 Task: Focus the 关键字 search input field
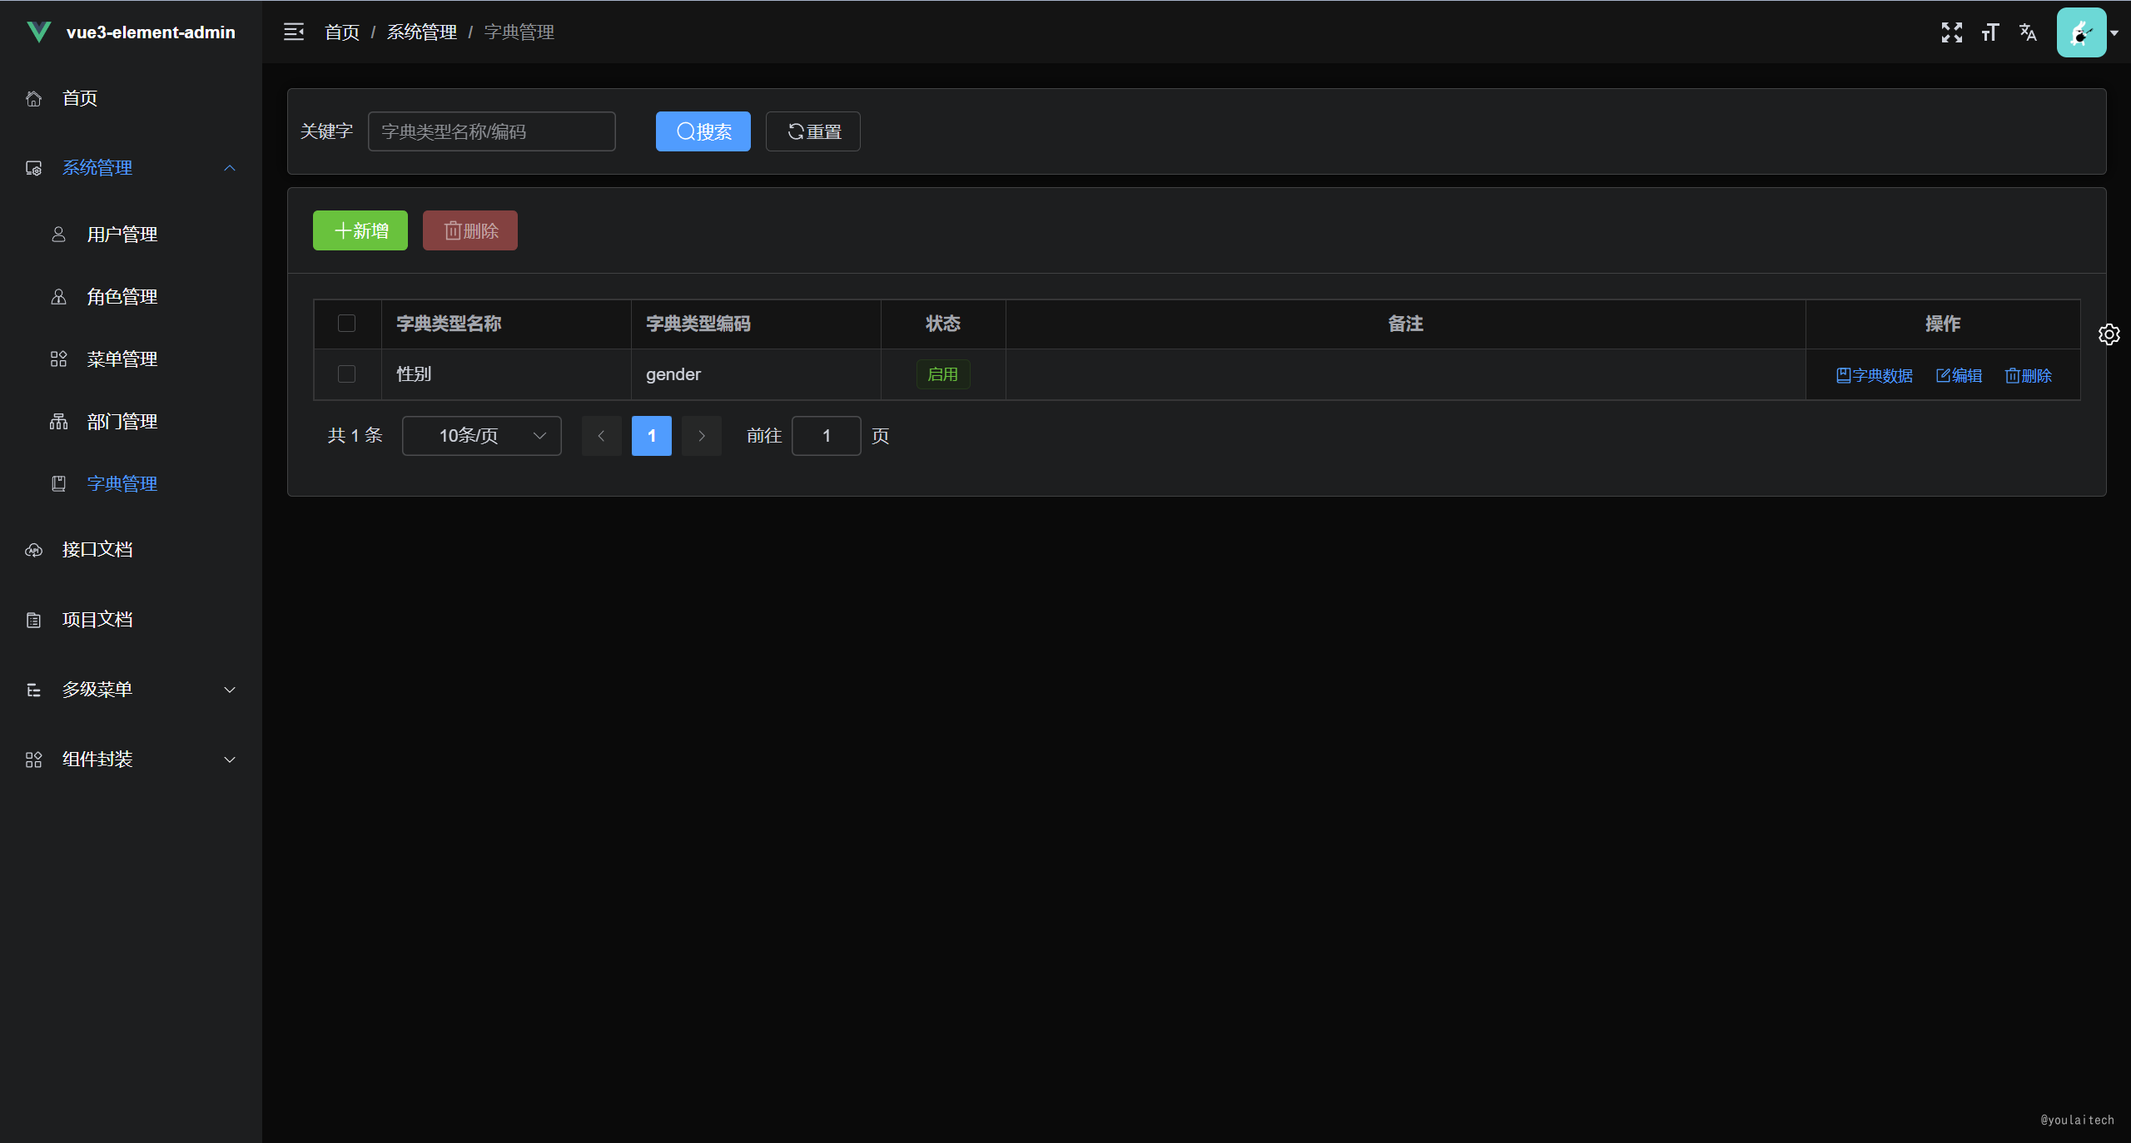[x=491, y=131]
